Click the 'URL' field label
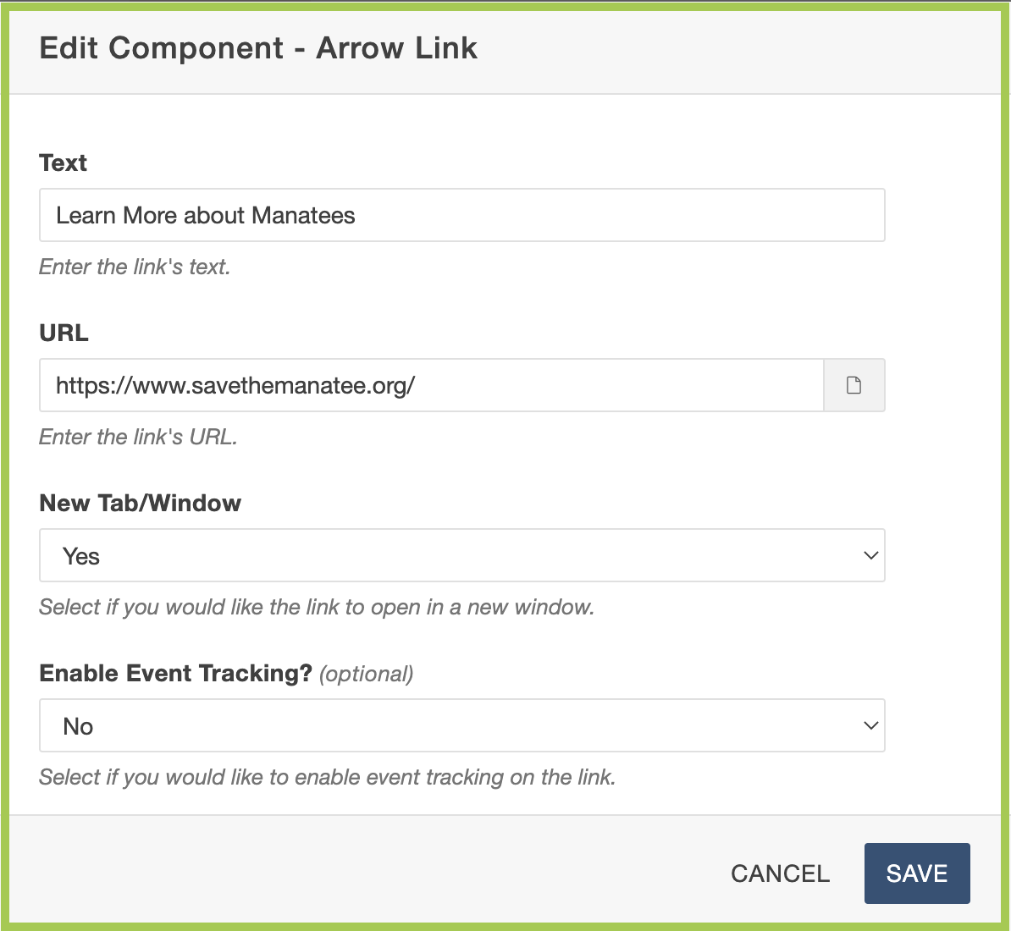 pyautogui.click(x=64, y=333)
